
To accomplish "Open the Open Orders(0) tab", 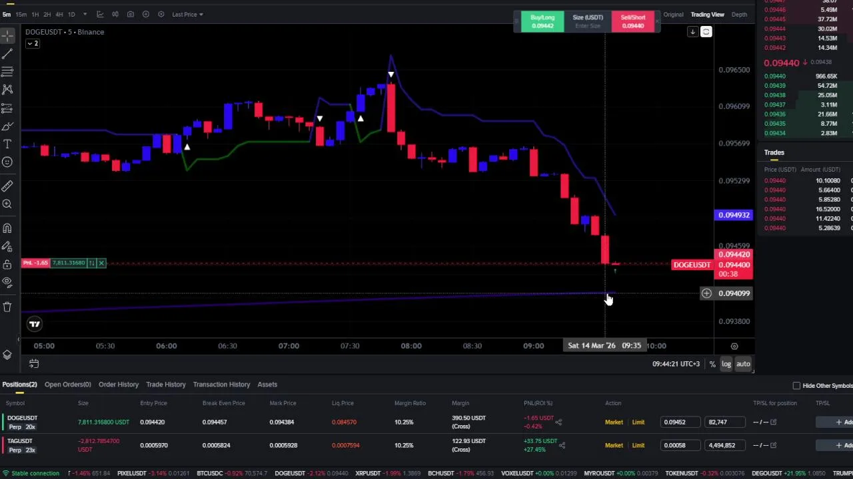I will coord(67,385).
